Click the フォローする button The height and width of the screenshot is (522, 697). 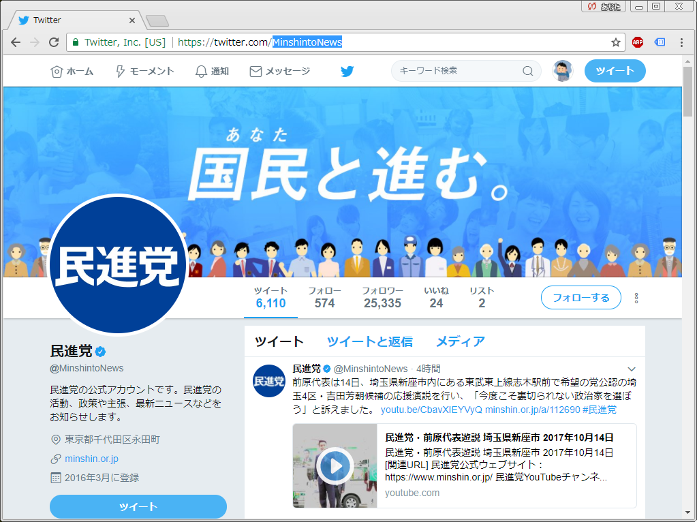click(581, 298)
